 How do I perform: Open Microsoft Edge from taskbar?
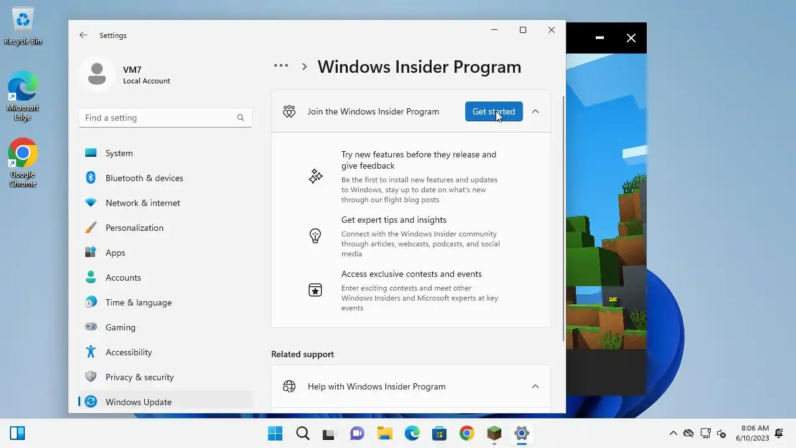pos(412,433)
